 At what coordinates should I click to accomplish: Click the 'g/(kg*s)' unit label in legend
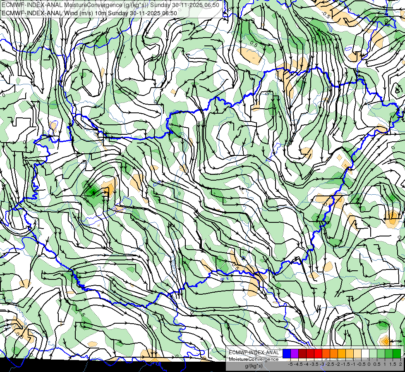click(254, 366)
